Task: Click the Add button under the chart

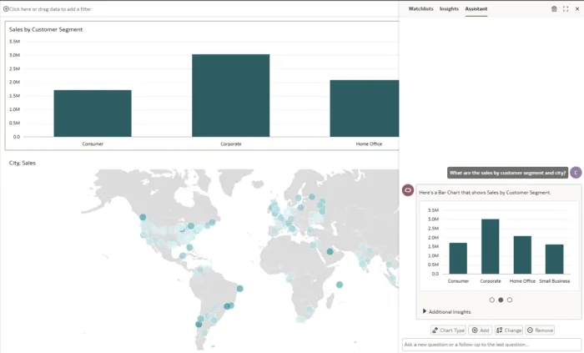Action: click(481, 330)
